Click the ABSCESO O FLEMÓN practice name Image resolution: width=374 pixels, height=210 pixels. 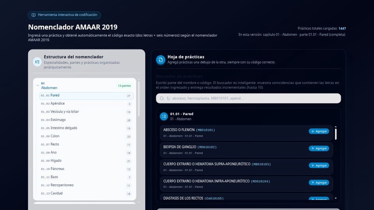pos(179,130)
